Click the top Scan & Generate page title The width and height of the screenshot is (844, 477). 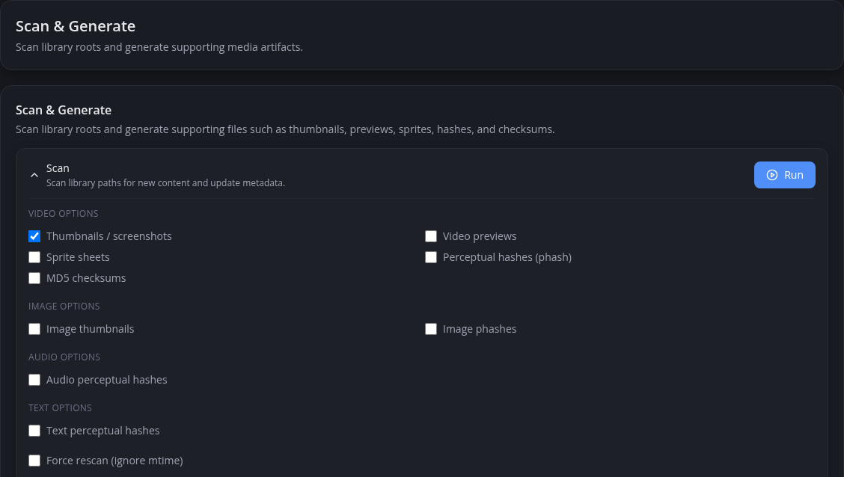point(76,26)
